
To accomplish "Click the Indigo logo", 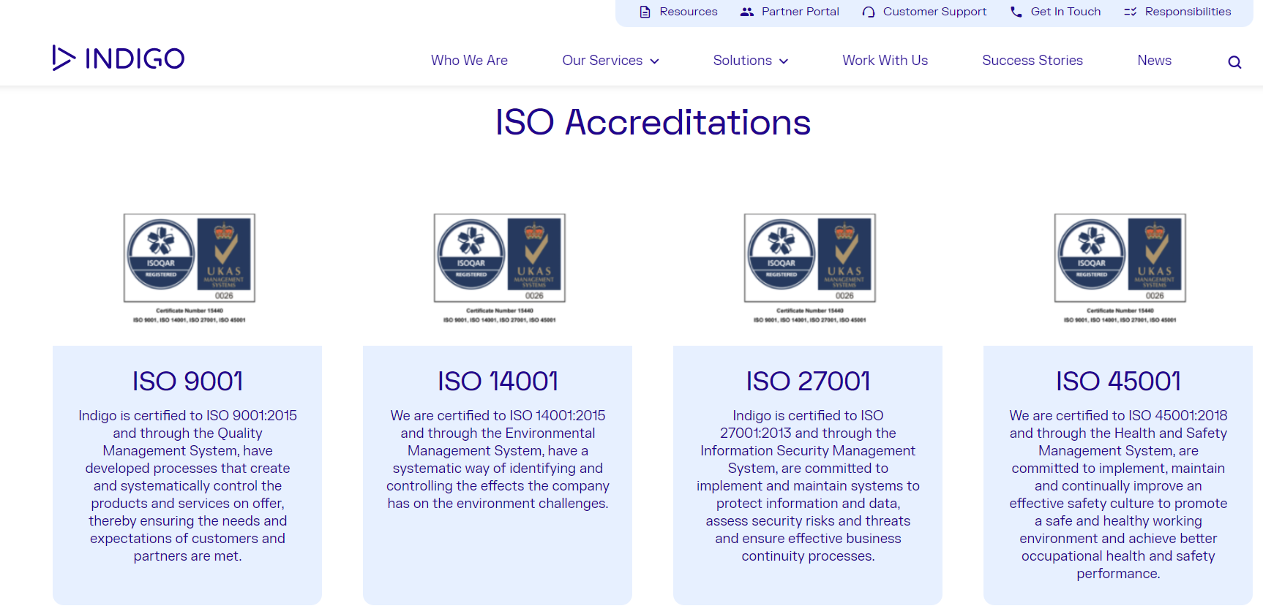I will (x=118, y=58).
